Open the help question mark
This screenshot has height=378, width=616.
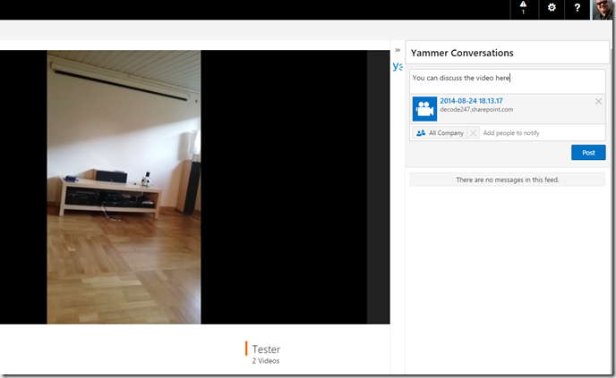577,8
